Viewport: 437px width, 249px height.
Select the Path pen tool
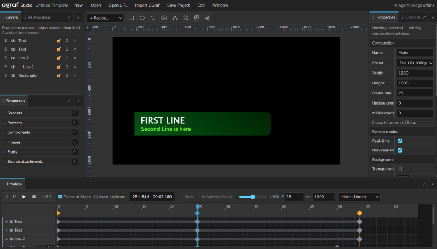pyautogui.click(x=175, y=18)
